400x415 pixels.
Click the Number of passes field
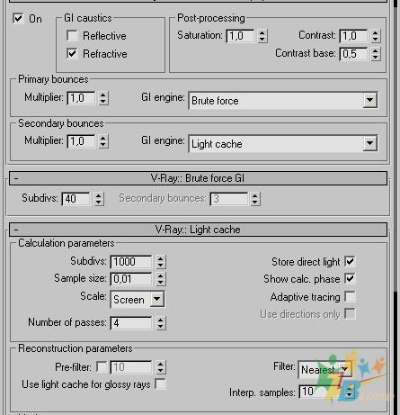click(x=131, y=323)
